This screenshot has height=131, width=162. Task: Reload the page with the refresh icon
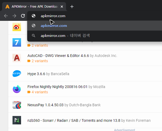(23, 16)
